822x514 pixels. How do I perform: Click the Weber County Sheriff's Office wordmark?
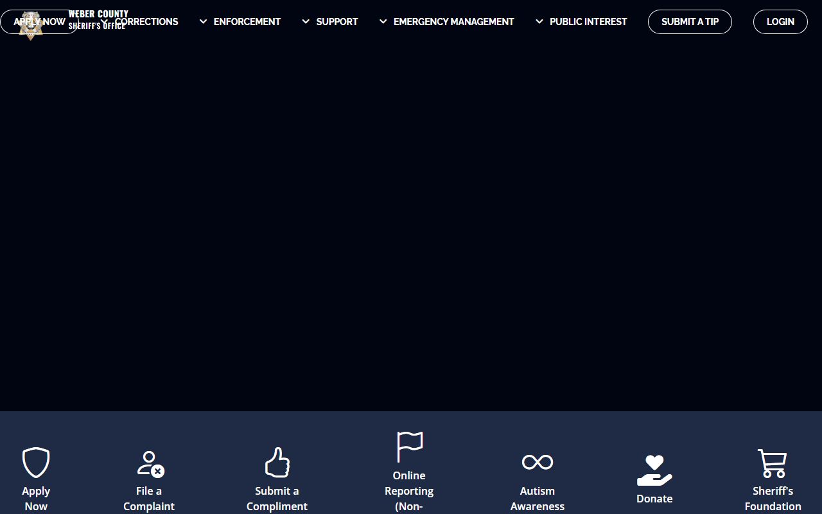[98, 14]
